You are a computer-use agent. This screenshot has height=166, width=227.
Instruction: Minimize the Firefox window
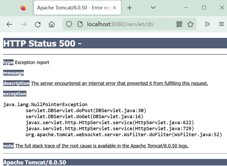click(x=186, y=8)
